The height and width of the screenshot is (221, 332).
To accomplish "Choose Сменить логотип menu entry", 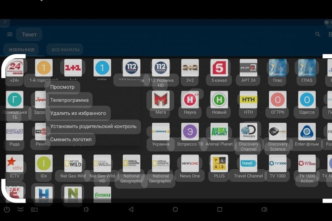I will (x=71, y=139).
